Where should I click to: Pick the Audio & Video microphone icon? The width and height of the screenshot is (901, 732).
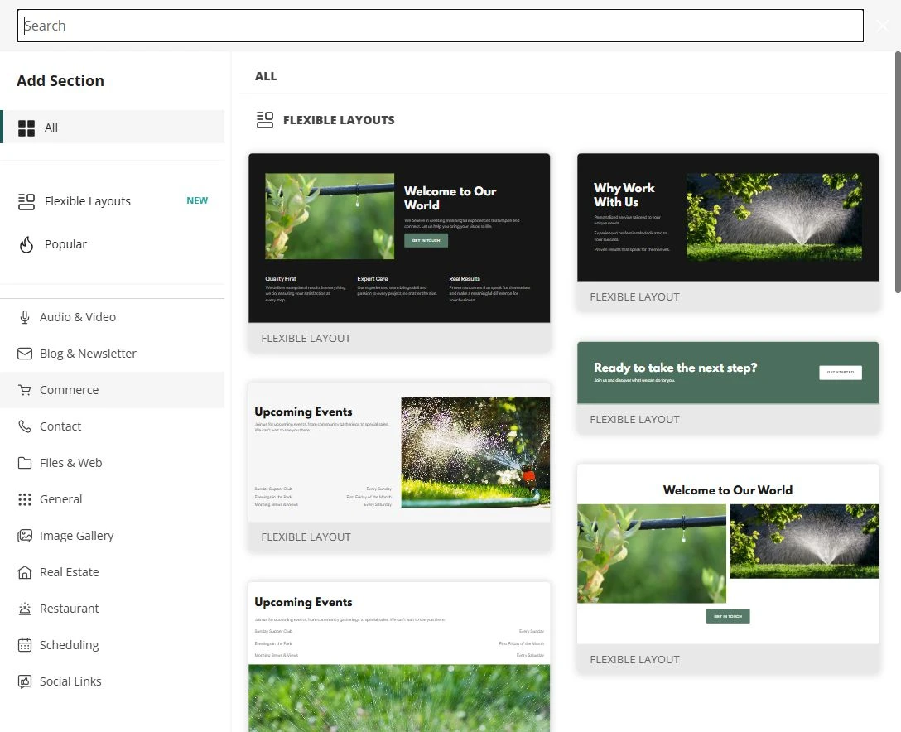coord(25,317)
